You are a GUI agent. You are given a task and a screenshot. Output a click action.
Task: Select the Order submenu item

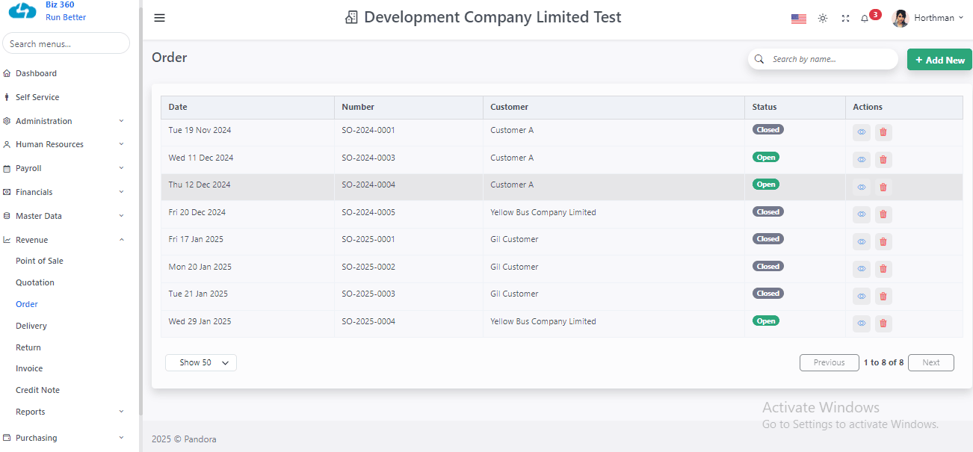27,304
